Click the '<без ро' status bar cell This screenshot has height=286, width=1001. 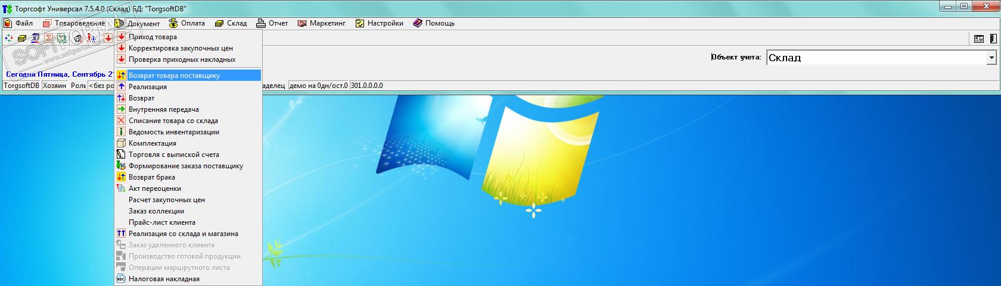click(101, 86)
